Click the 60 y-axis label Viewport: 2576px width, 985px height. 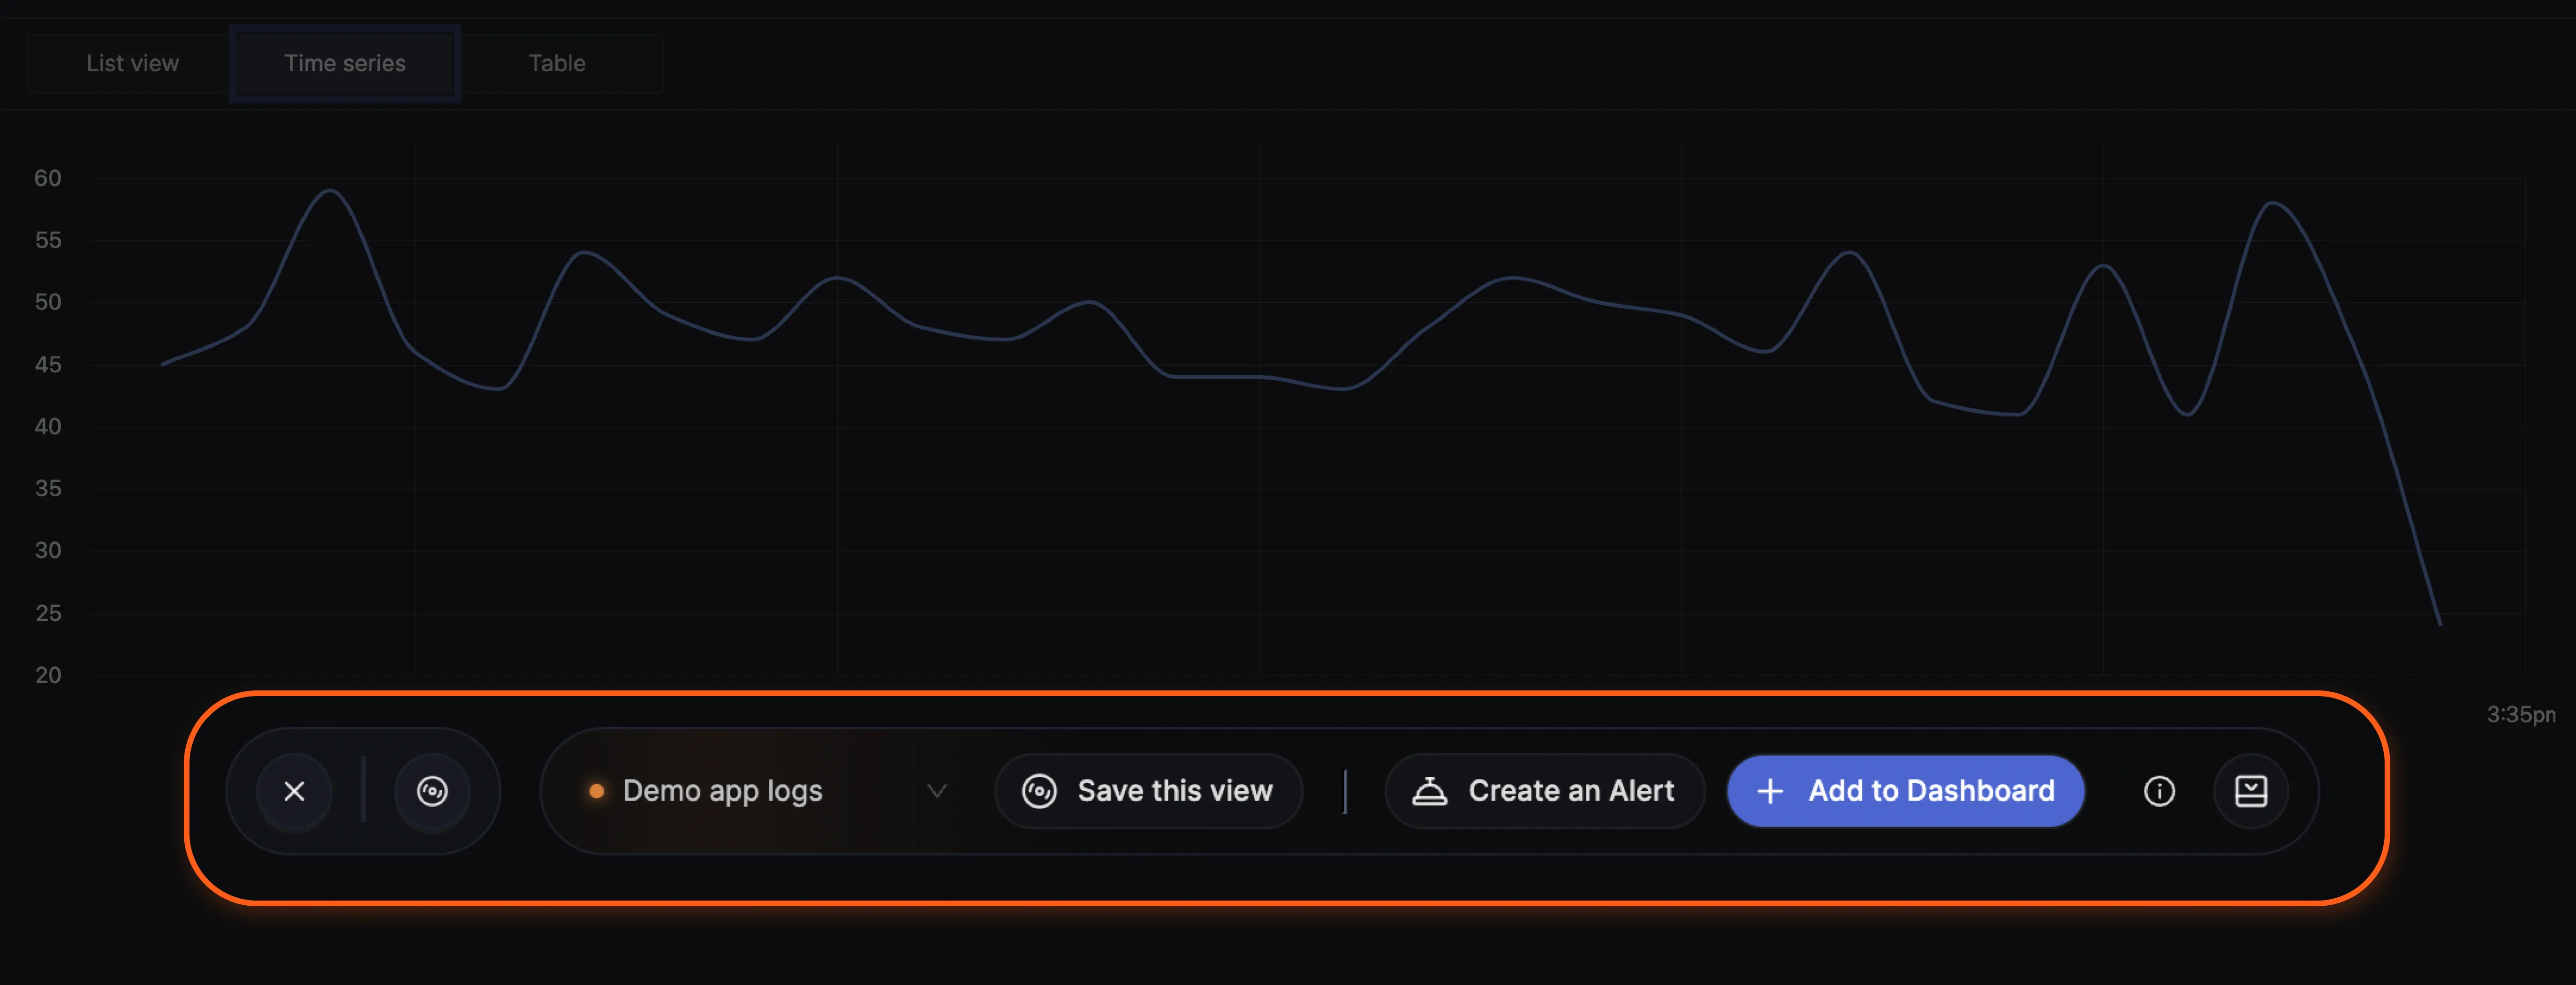(x=48, y=178)
